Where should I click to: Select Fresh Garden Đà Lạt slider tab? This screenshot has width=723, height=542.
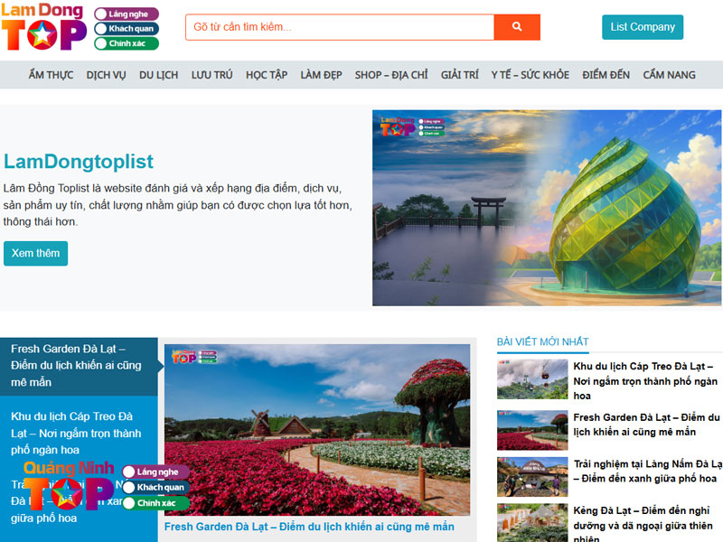coord(78,365)
